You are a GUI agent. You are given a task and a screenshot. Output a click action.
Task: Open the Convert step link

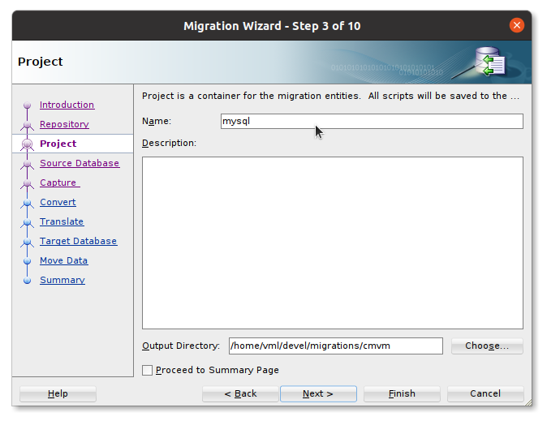click(58, 202)
